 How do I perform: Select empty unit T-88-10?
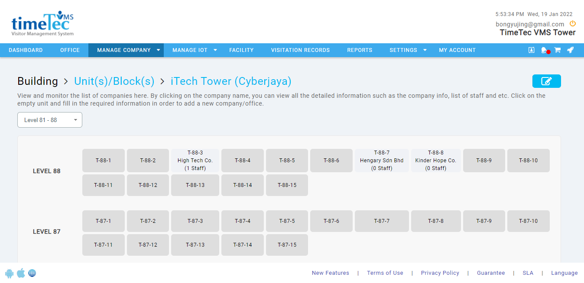tap(529, 161)
